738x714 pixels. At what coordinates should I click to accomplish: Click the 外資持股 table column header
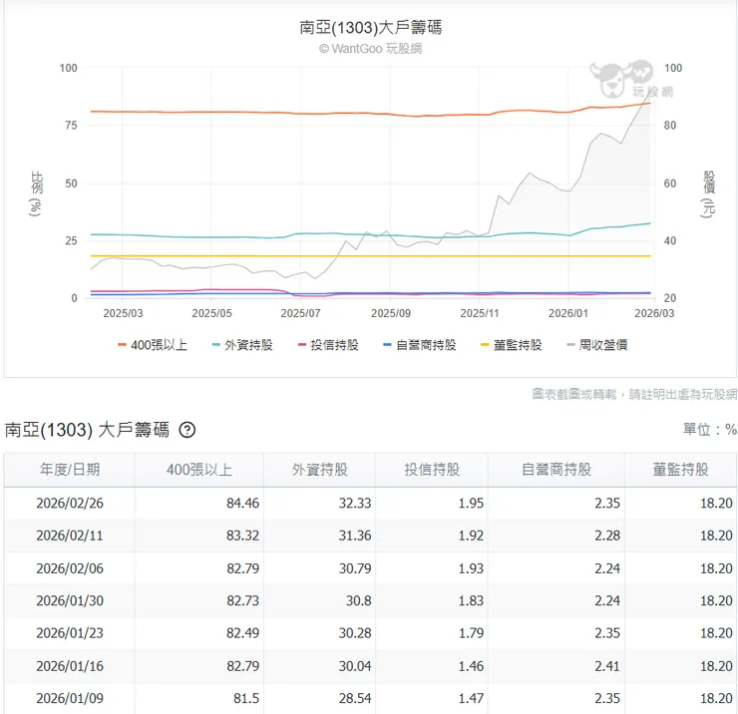(x=319, y=470)
